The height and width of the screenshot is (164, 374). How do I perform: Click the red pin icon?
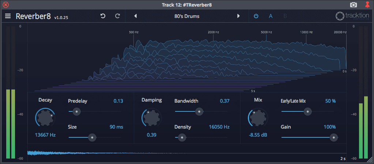click(x=367, y=5)
